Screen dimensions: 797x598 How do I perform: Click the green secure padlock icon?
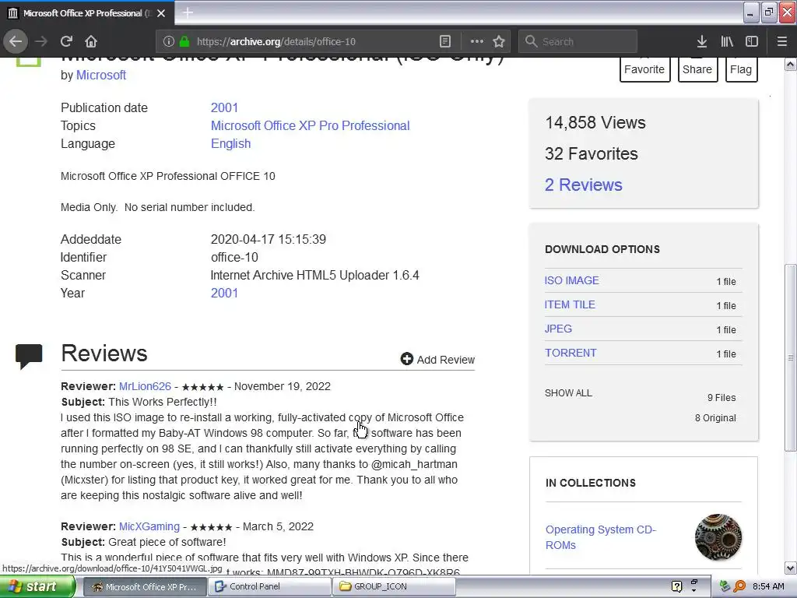pos(185,42)
